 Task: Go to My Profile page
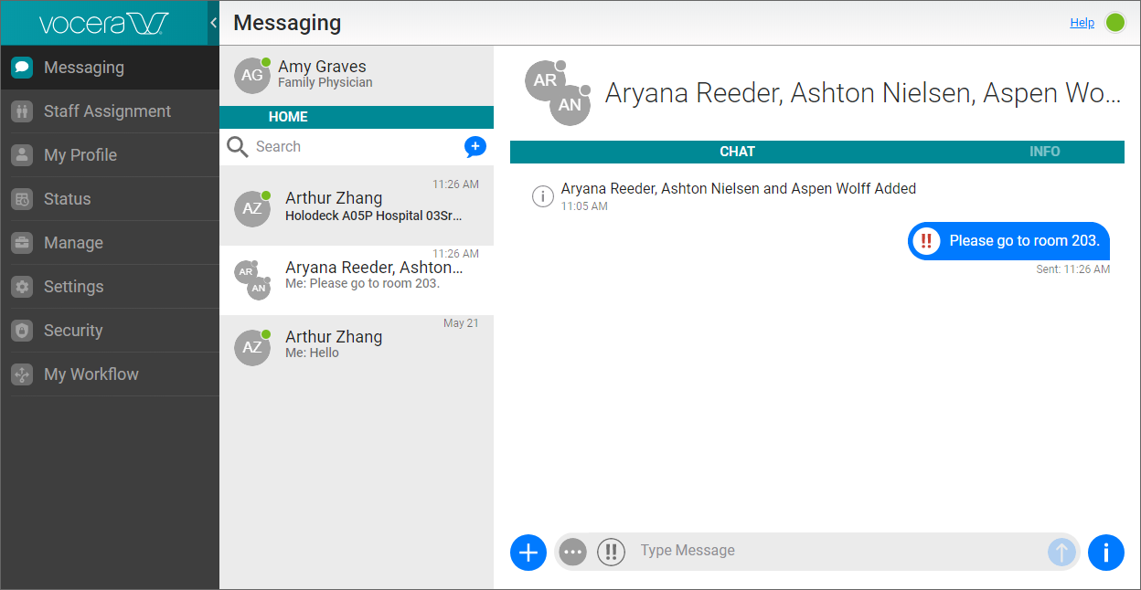tap(80, 155)
